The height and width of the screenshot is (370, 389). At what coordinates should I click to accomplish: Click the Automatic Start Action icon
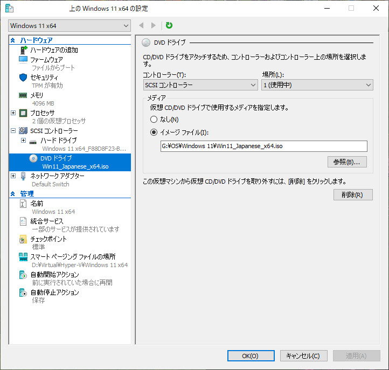point(23,275)
